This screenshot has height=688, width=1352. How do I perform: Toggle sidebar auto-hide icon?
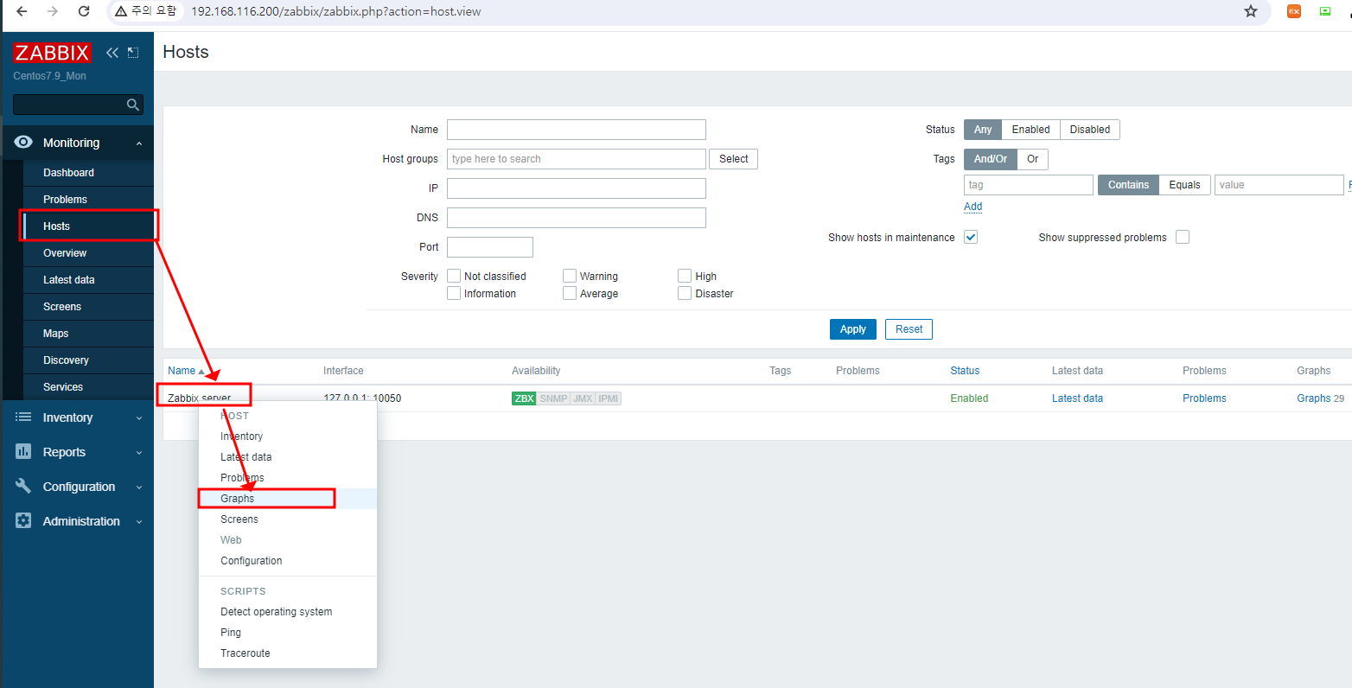point(133,53)
